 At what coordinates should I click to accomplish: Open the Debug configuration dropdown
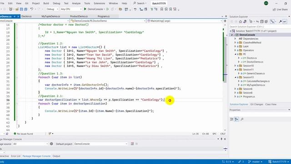click(52, 9)
